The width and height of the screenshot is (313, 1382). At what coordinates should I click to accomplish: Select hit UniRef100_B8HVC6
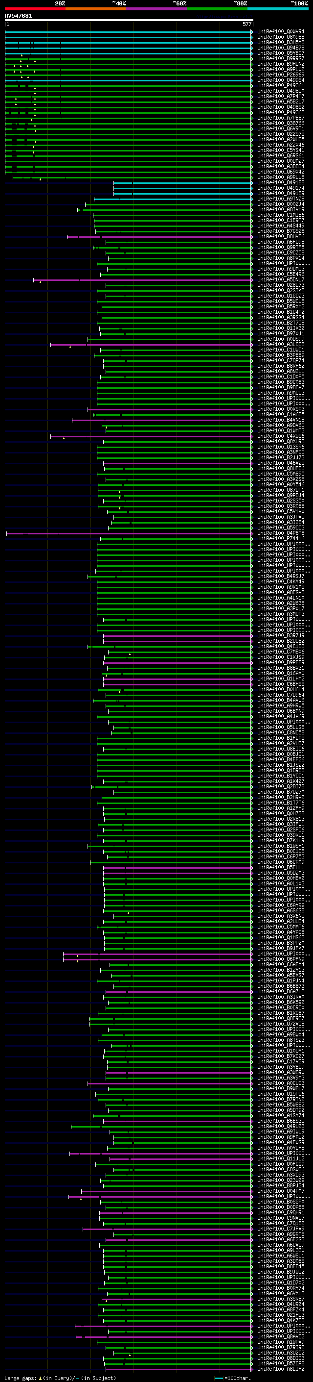pyautogui.click(x=280, y=237)
